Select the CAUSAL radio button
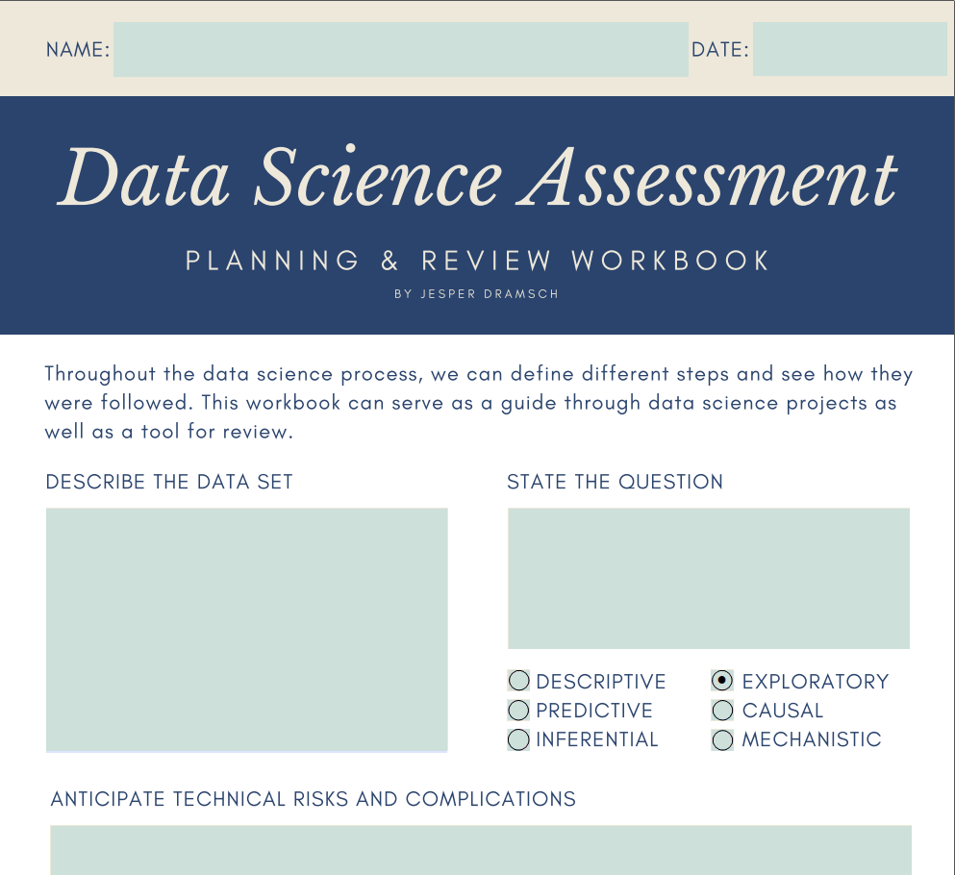Screen dimensions: 955x875 pos(722,710)
